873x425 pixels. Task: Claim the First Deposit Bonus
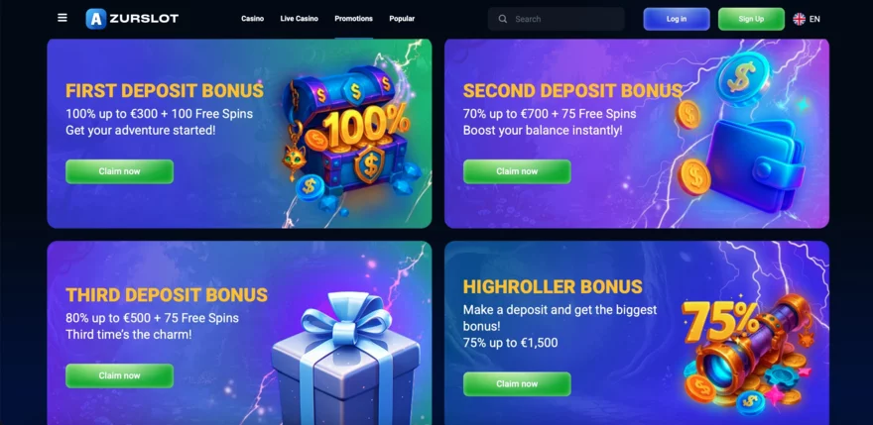point(120,171)
